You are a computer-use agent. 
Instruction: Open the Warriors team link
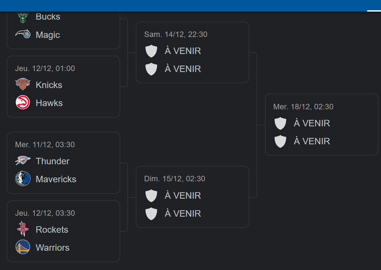(52, 248)
